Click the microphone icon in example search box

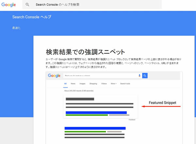pos(139,76)
